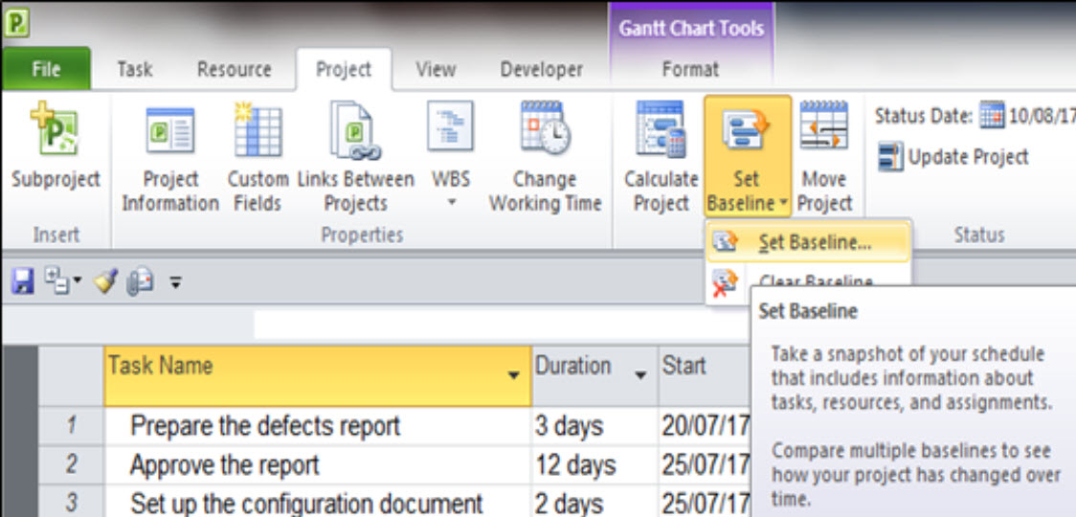Switch to the Task tab
1076x517 pixels.
134,69
